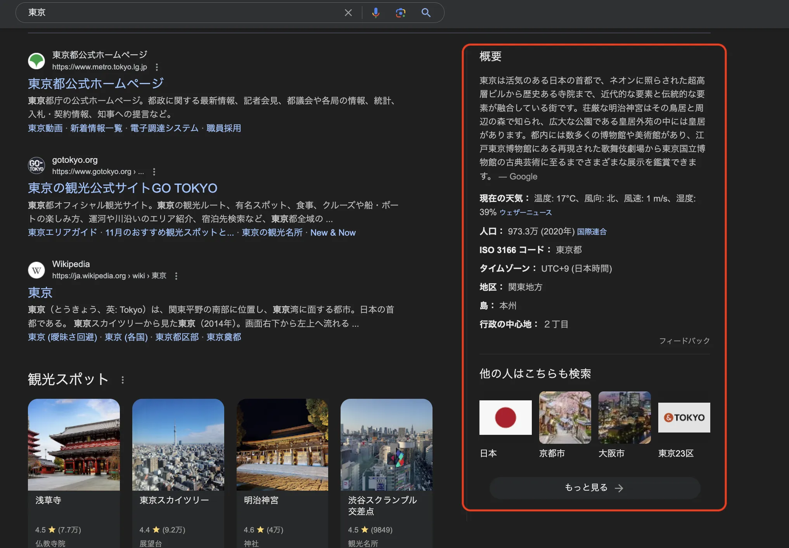Open the 日本 flag related search

coord(505,417)
